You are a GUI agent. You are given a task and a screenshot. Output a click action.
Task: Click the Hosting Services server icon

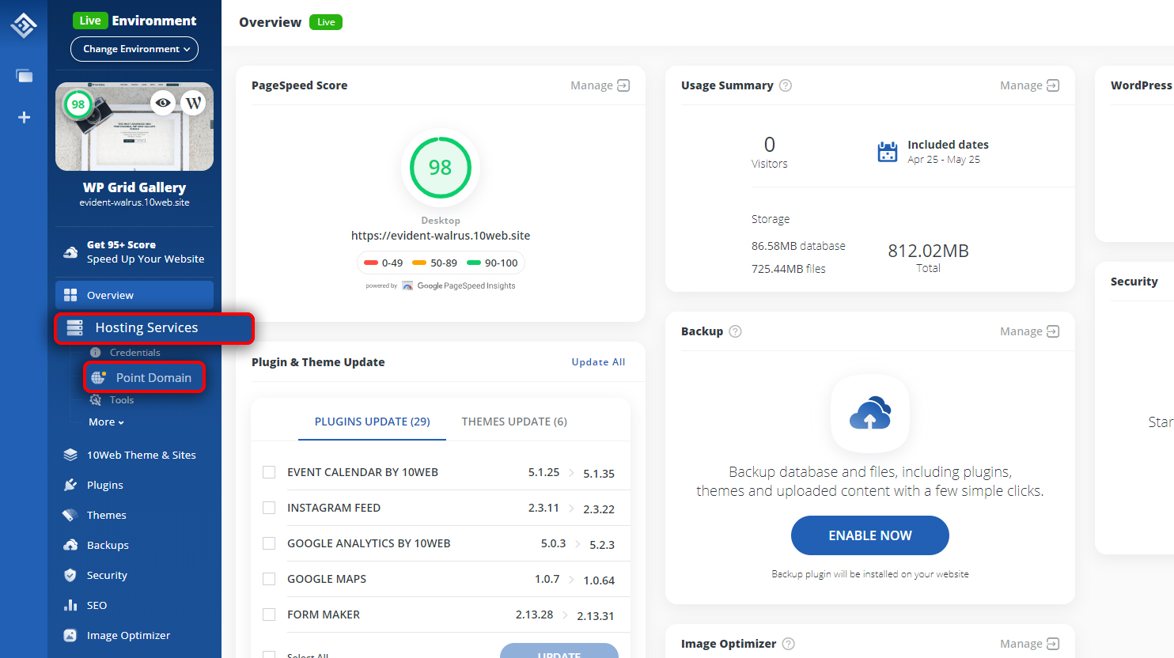pyautogui.click(x=75, y=327)
